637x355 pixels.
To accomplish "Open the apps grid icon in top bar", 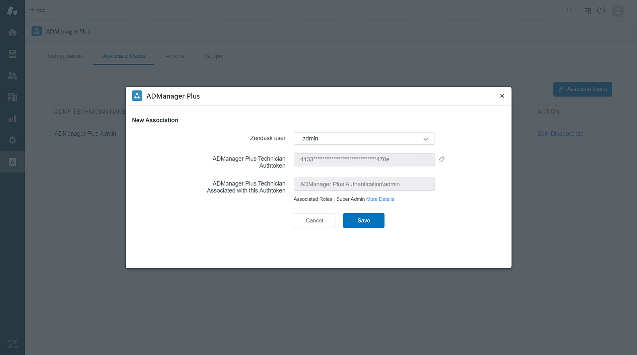I will click(587, 10).
